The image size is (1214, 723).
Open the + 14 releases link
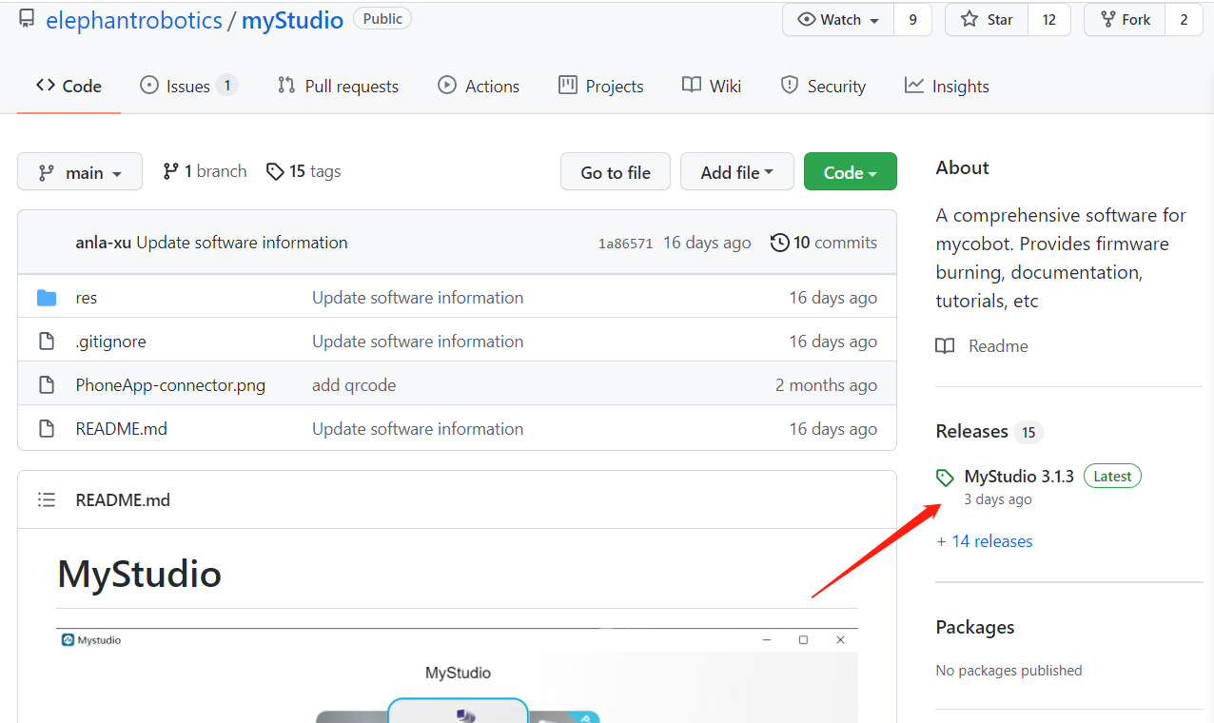985,541
